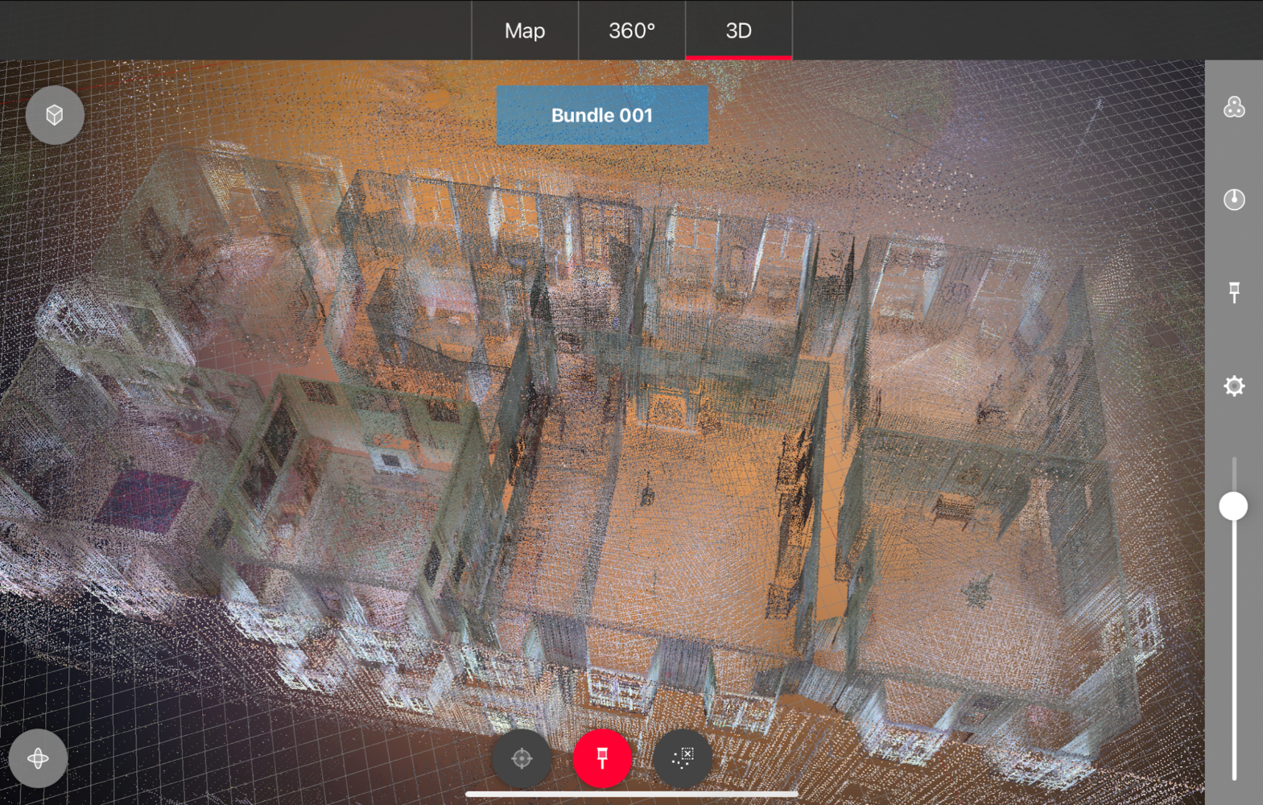Click the purple rug in the point cloud
The image size is (1263, 805).
pyautogui.click(x=145, y=499)
